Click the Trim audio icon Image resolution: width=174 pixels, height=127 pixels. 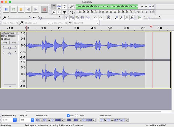tap(82, 18)
